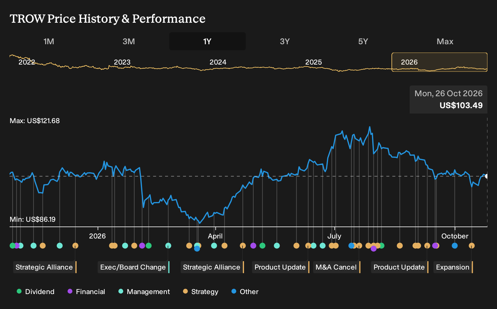This screenshot has height=309, width=497.
Task: Click the purple dot just after 2026 label
Action: pyautogui.click(x=142, y=246)
